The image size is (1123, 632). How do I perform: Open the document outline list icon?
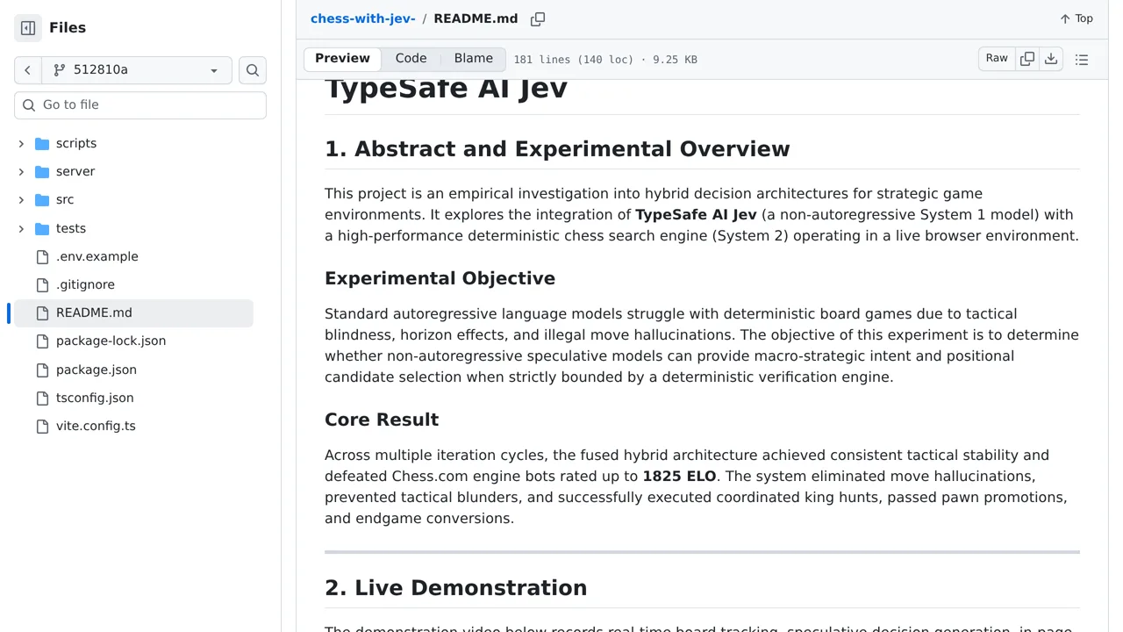1082,60
